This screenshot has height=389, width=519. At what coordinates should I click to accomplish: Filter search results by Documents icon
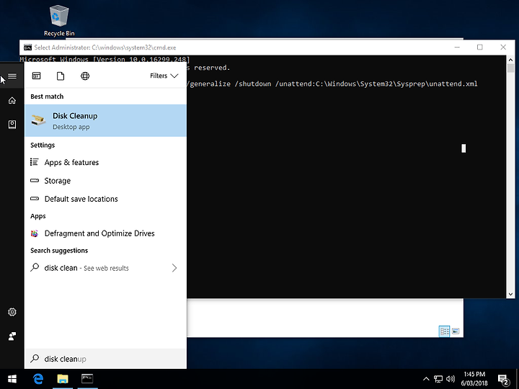pyautogui.click(x=61, y=76)
